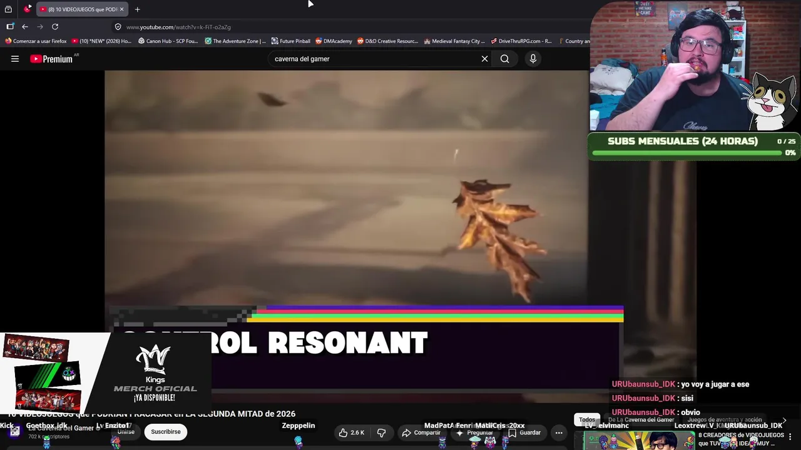801x450 pixels.
Task: Open the three-dot more actions menu
Action: 559,432
